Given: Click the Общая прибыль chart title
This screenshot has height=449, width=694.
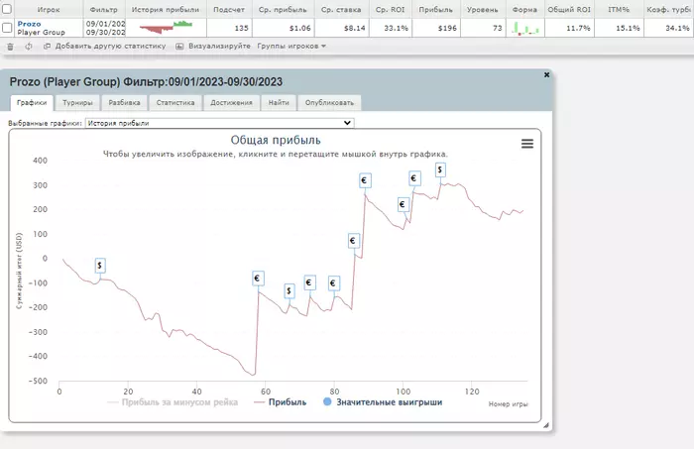Looking at the screenshot, I should 276,140.
